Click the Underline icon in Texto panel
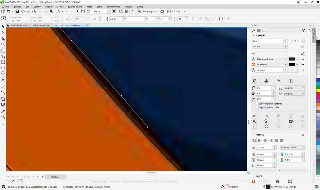Viewport: 320px width, 190px height. (302, 54)
